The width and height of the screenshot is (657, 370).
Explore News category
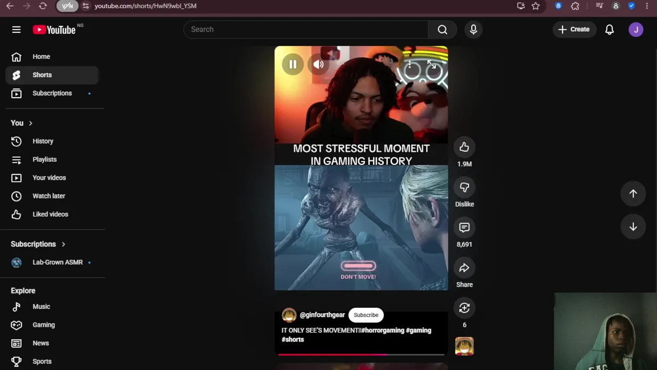click(52, 343)
